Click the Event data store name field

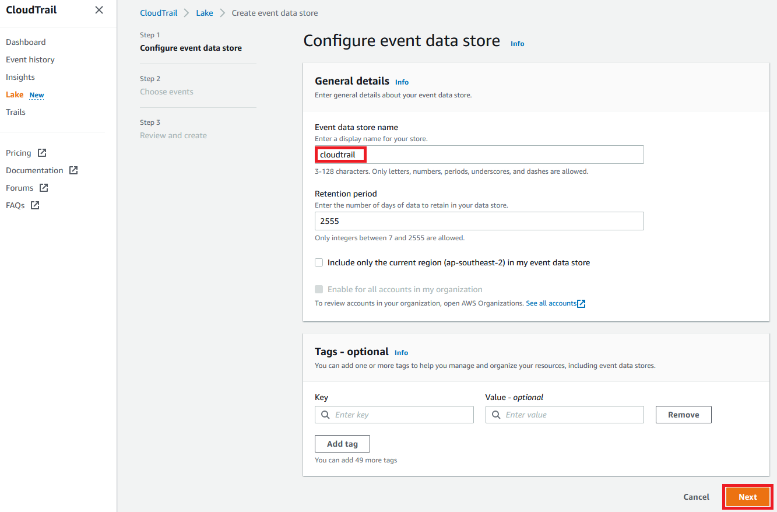pos(479,155)
